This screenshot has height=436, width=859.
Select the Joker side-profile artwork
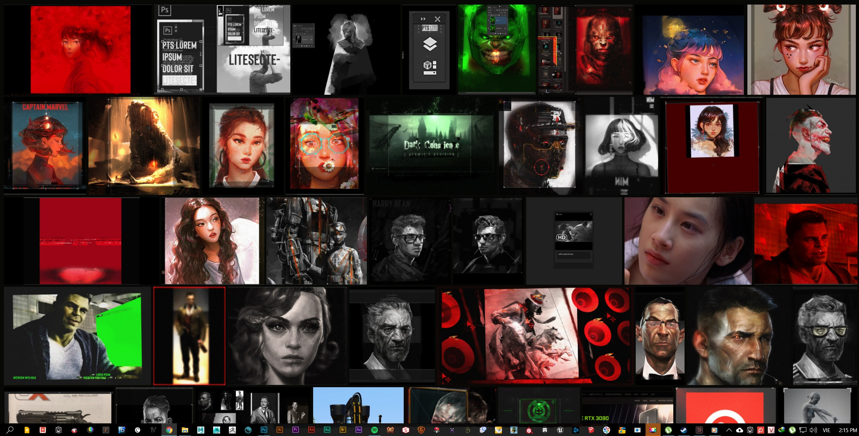click(811, 146)
